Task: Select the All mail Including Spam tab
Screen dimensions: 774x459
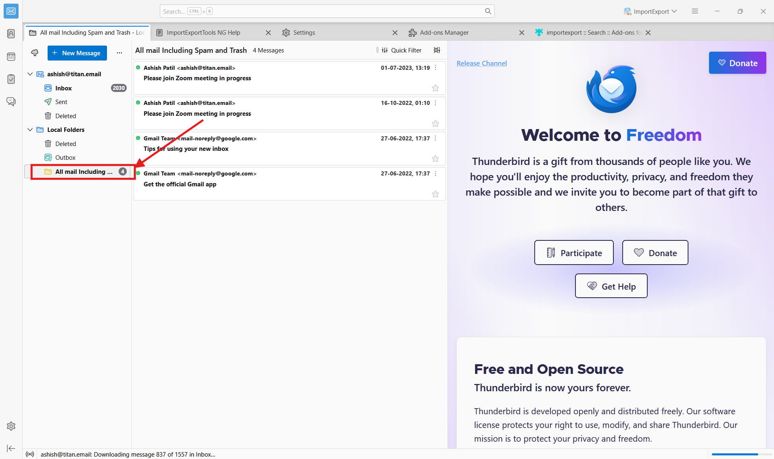Action: (x=88, y=33)
